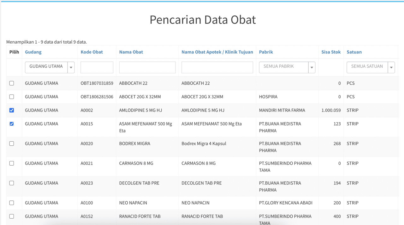Check the ABBOCATH 22 row checkbox
The height and width of the screenshot is (225, 404).
[x=12, y=83]
